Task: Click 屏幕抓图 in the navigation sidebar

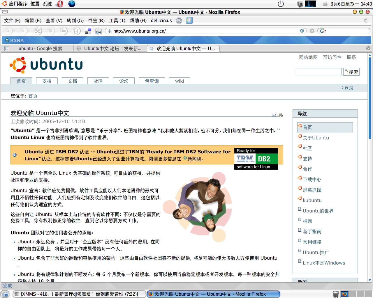Action: (312, 190)
